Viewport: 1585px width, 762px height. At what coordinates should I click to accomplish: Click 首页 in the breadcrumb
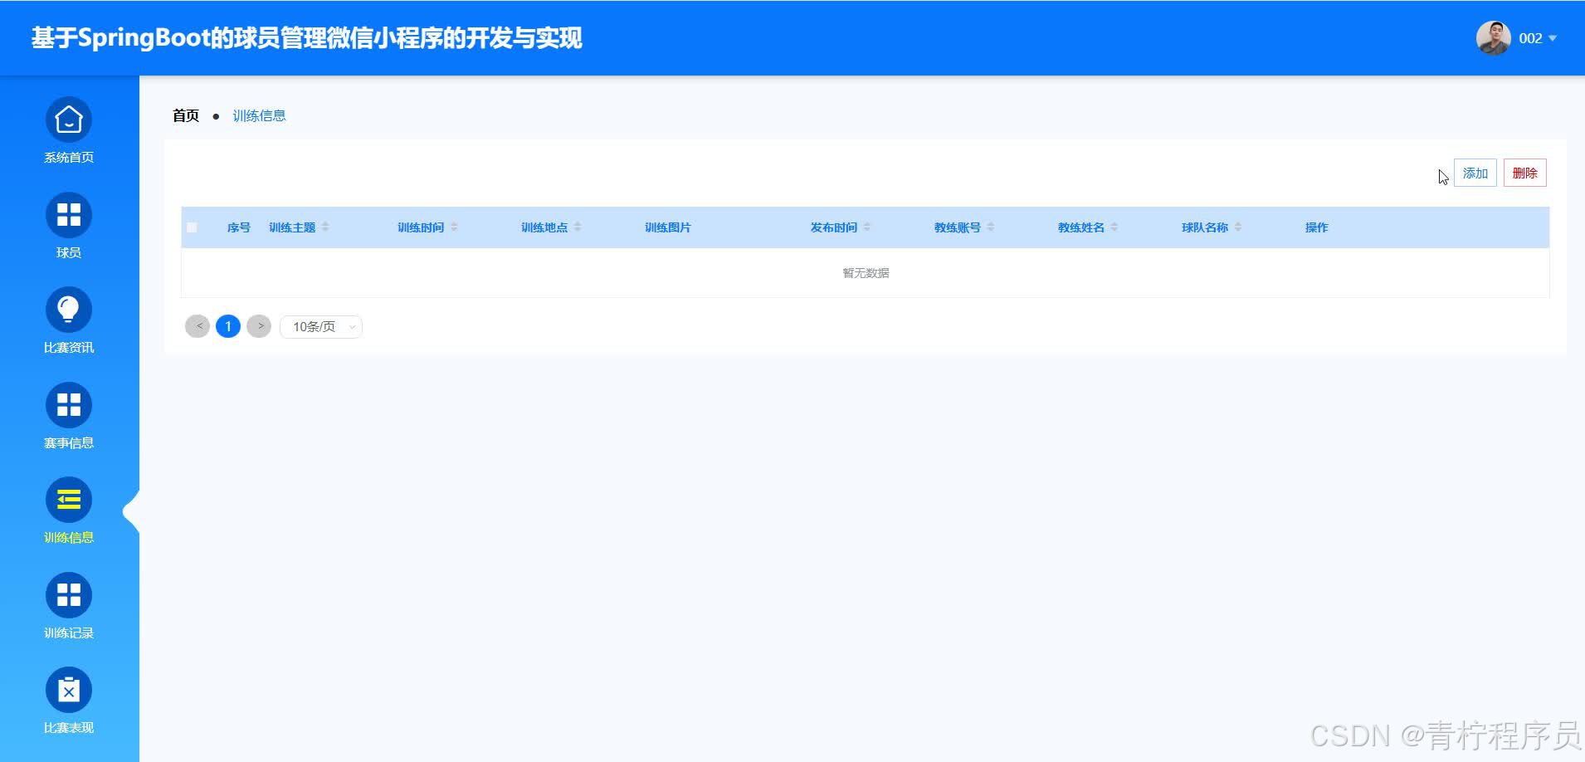pyautogui.click(x=186, y=115)
